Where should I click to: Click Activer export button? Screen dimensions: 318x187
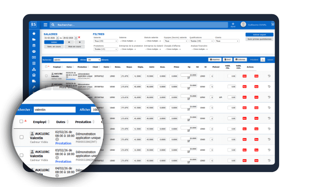pyautogui.click(x=259, y=35)
